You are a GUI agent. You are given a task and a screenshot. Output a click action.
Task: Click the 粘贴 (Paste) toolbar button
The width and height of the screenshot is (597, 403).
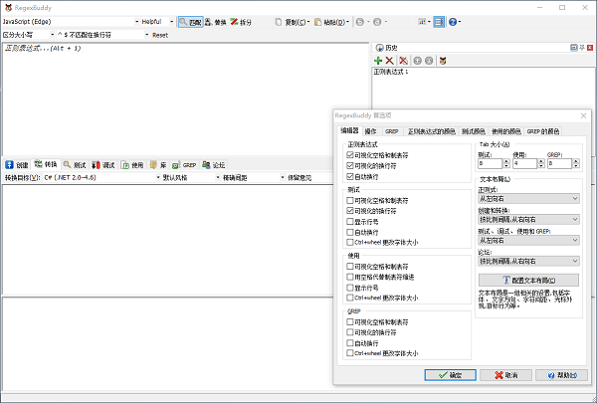328,21
